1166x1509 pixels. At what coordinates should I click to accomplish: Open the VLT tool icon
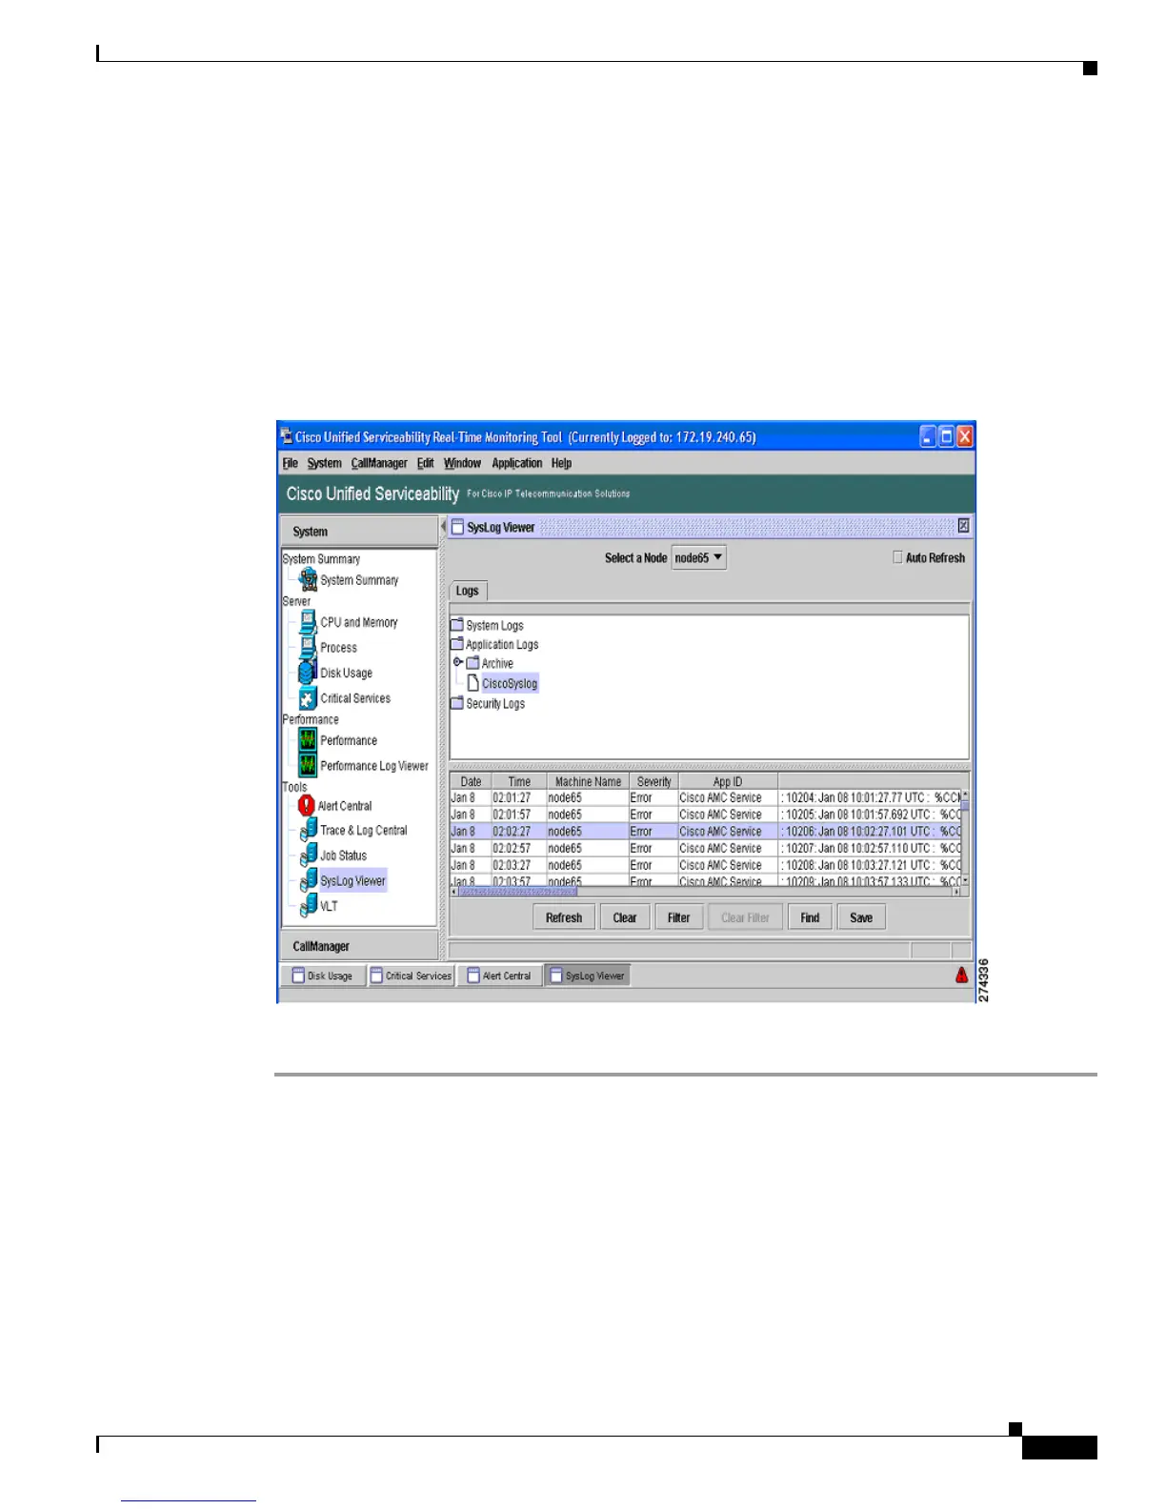coord(308,906)
